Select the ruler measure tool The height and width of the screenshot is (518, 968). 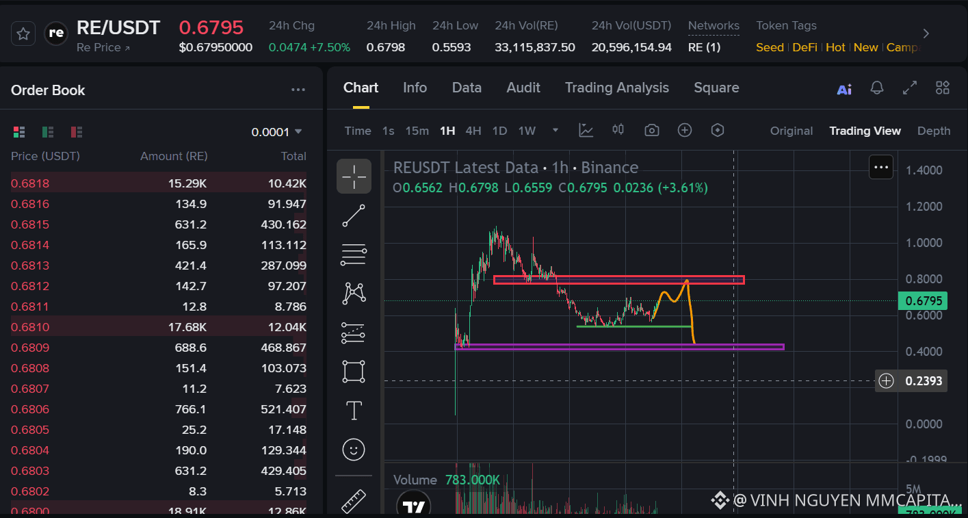pyautogui.click(x=354, y=502)
